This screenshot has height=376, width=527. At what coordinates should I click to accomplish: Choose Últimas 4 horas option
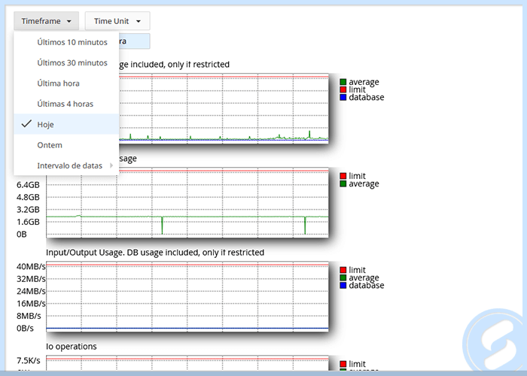(66, 104)
